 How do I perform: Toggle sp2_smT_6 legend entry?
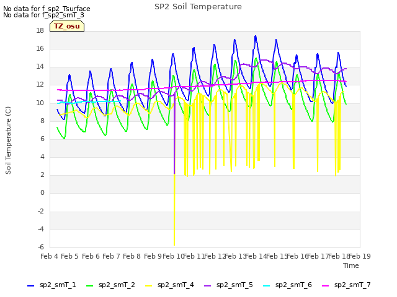(x=287, y=285)
